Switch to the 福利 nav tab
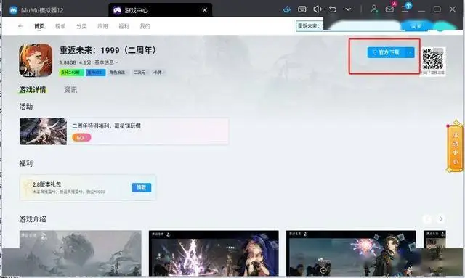 coord(124,26)
